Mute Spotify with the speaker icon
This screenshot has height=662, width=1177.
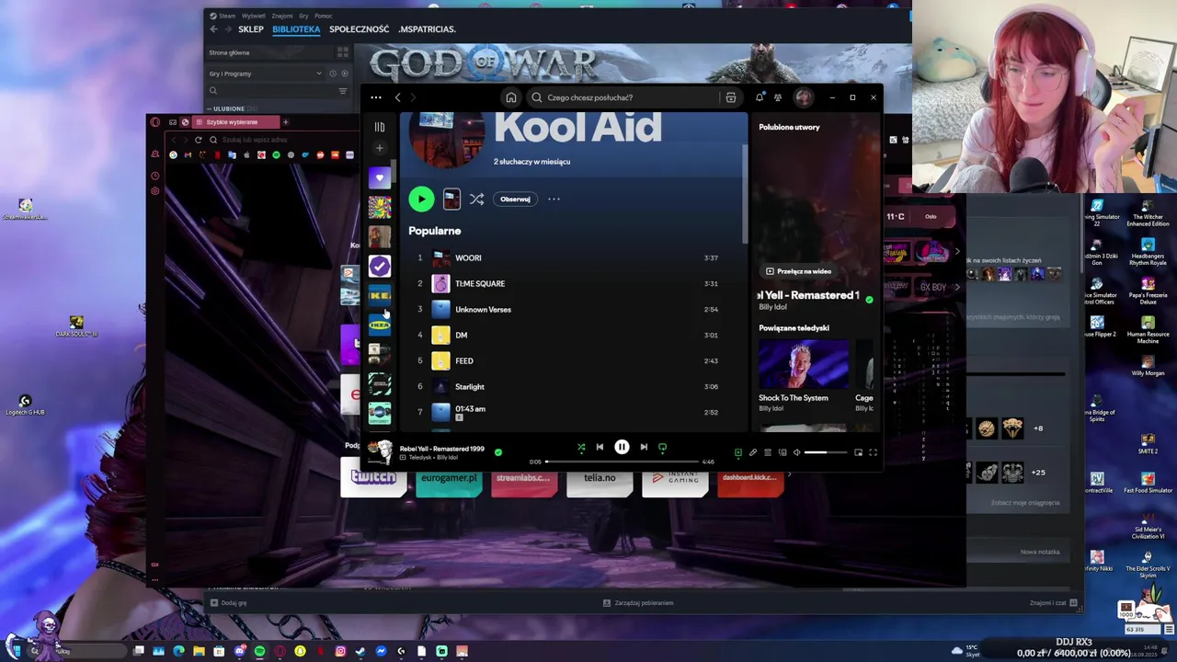(796, 452)
